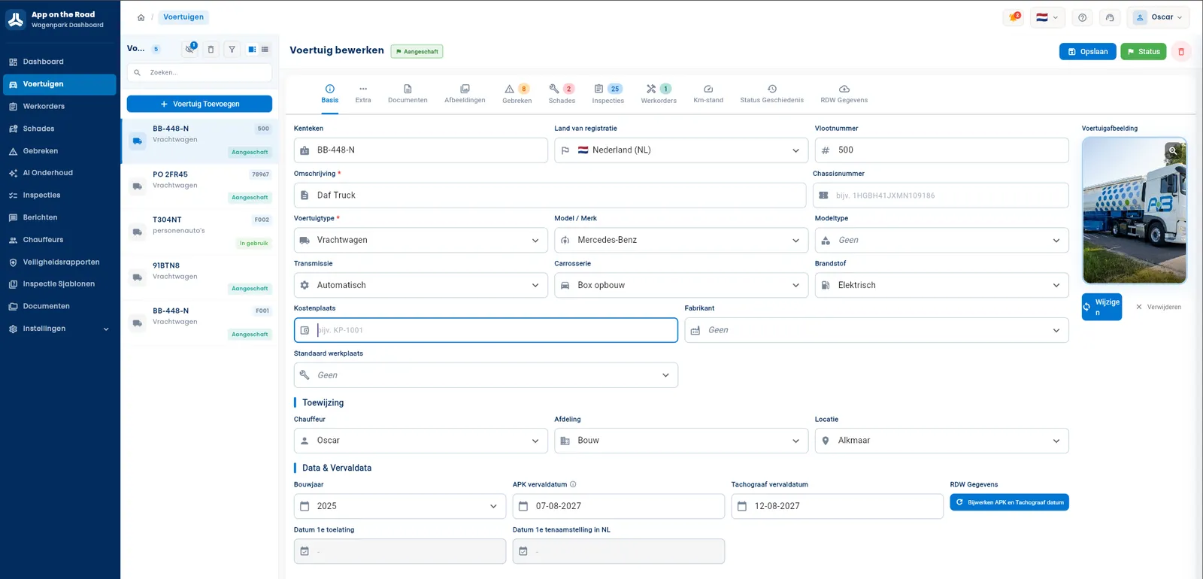Viewport: 1203px width, 579px height.
Task: Open Schades in the sidebar
Action: (x=59, y=129)
